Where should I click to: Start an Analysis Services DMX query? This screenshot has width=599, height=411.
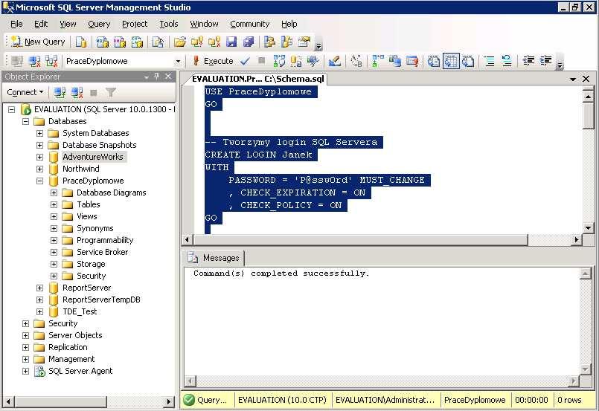(120, 42)
